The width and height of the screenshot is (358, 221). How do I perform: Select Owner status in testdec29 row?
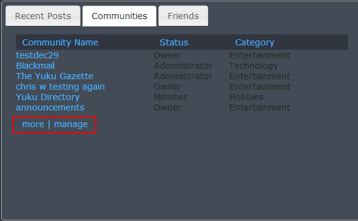pyautogui.click(x=168, y=55)
